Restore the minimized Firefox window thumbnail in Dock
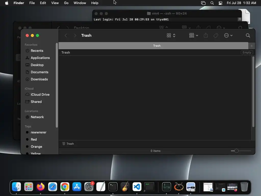 coord(232,187)
